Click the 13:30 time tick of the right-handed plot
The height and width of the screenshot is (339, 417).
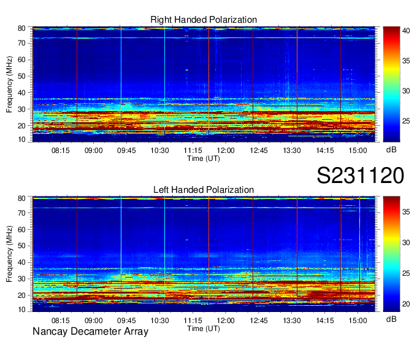point(292,150)
